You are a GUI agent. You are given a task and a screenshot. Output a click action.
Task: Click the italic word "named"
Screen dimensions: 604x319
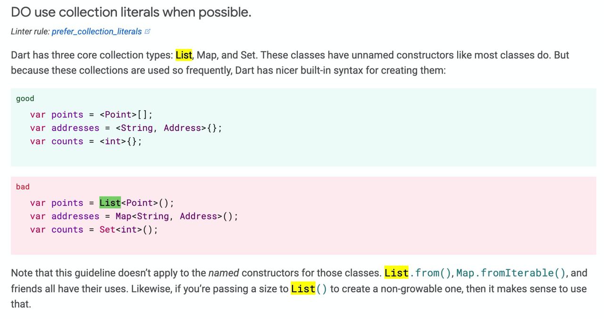pyautogui.click(x=224, y=273)
